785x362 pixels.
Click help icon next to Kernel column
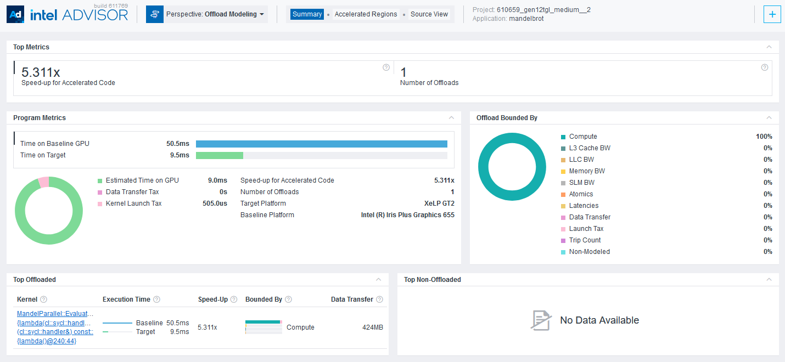click(x=44, y=299)
